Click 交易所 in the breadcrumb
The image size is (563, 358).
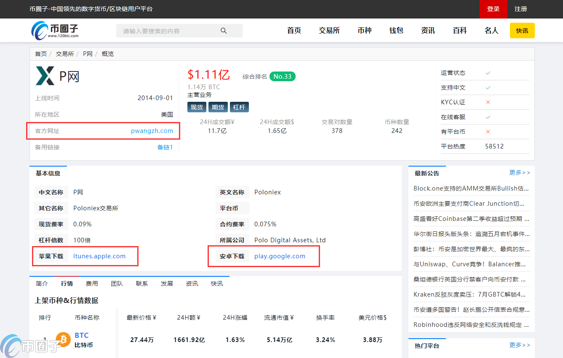pos(65,54)
